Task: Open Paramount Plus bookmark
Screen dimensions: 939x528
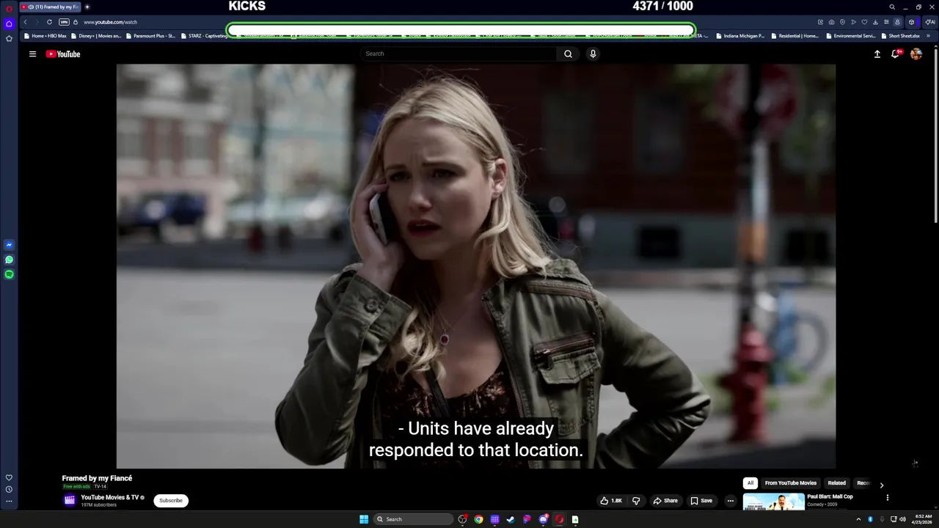Action: [x=150, y=35]
